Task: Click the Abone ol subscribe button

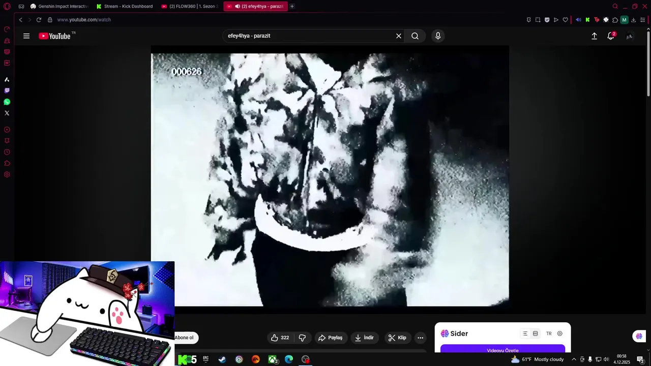Action: click(186, 338)
